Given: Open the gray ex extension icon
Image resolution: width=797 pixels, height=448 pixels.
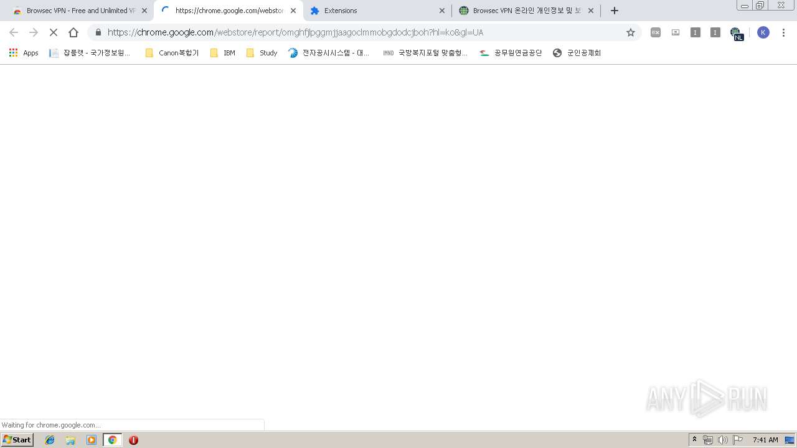Looking at the screenshot, I should 656,32.
